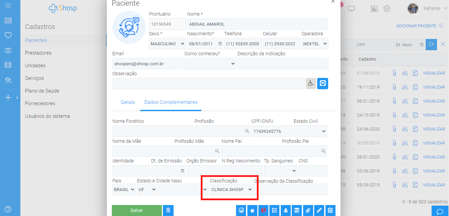Click the handshake icon in left sidebar
Image resolution: width=449 pixels, height=216 pixels.
8,80
